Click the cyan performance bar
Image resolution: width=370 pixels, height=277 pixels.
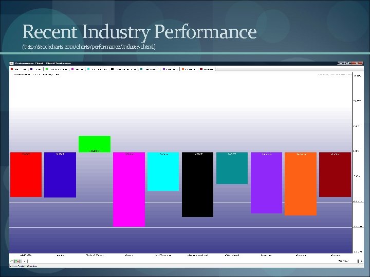(x=163, y=171)
